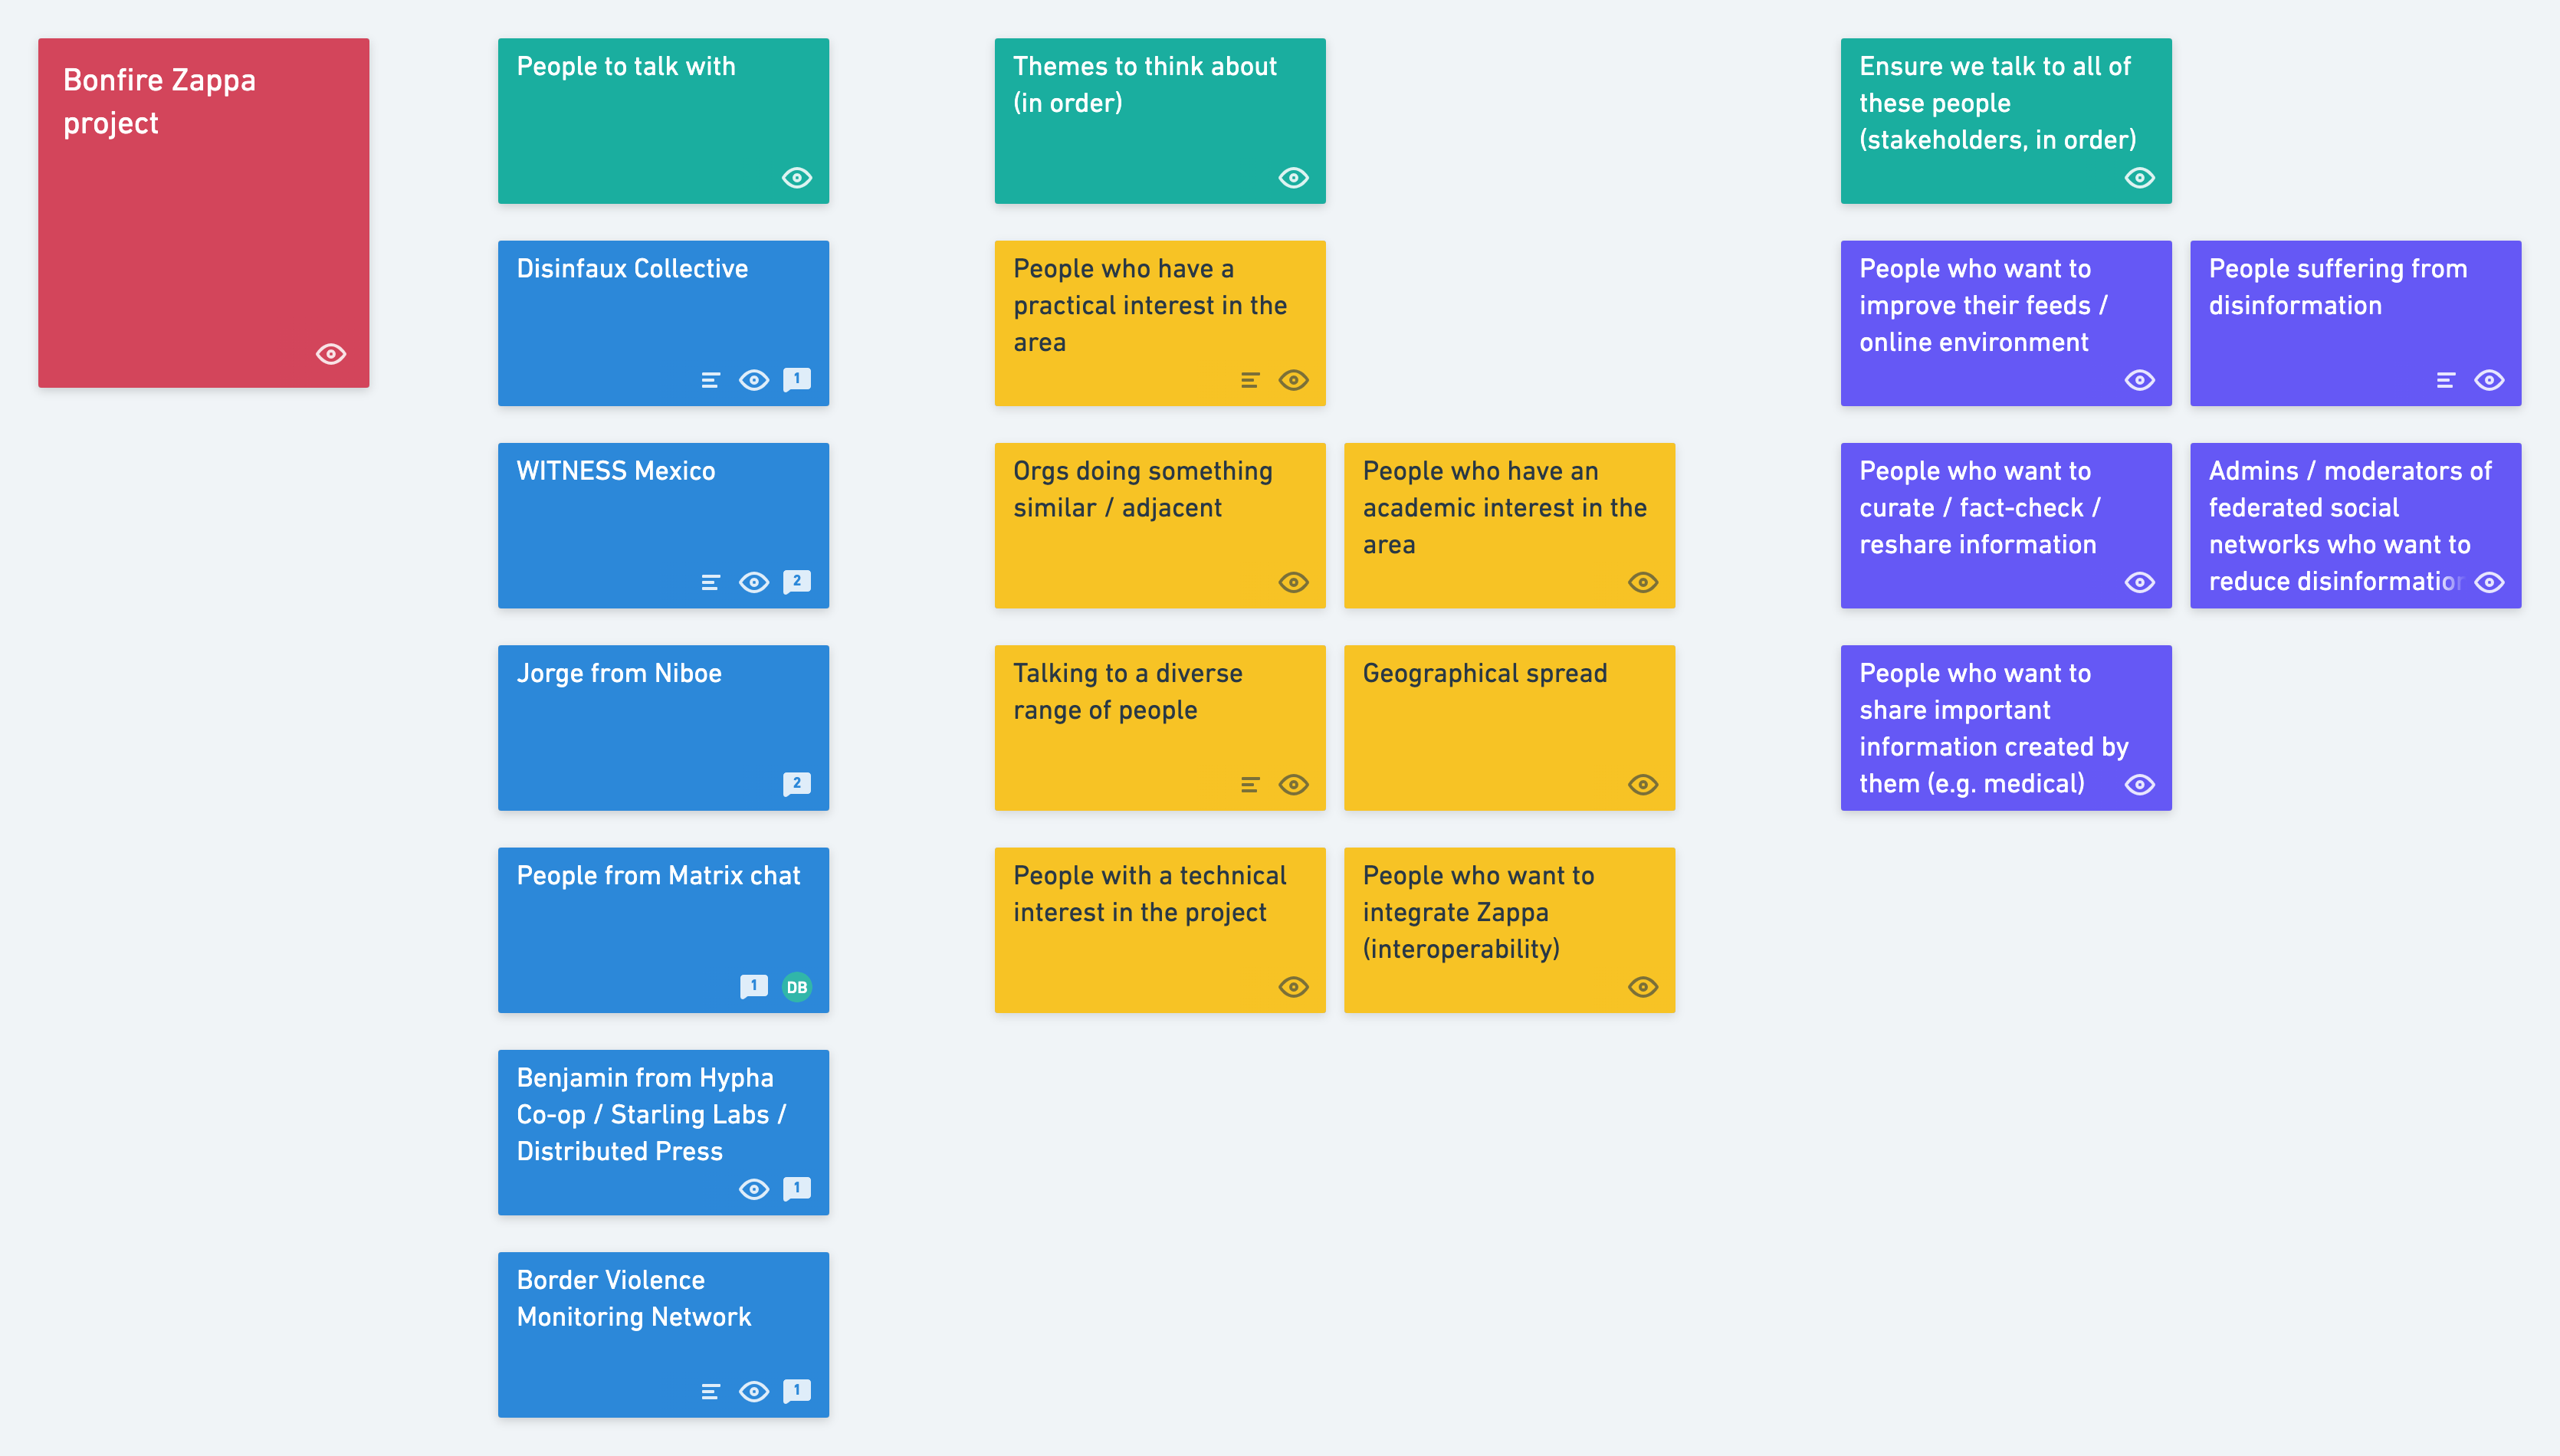Image resolution: width=2560 pixels, height=1456 pixels.
Task: Click the eye icon on People who have an academic interest
Action: click(1642, 582)
